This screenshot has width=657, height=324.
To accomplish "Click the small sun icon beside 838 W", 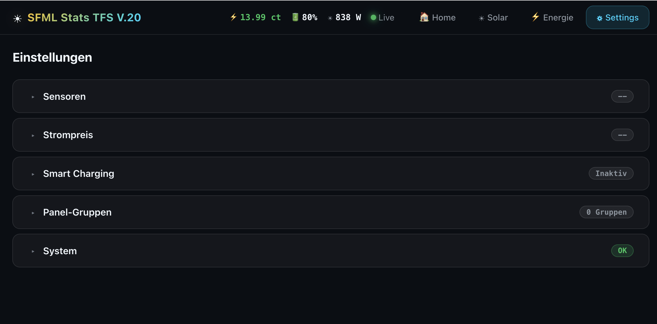I will tap(330, 18).
